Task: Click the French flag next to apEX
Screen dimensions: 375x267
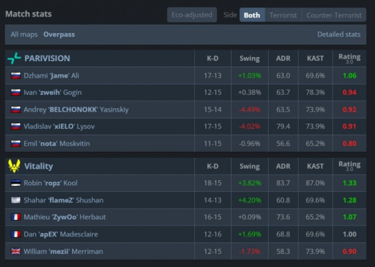Action: click(16, 234)
